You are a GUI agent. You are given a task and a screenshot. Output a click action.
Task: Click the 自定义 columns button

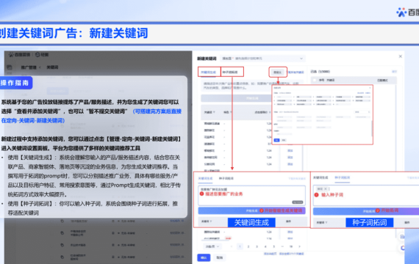[x=278, y=73]
